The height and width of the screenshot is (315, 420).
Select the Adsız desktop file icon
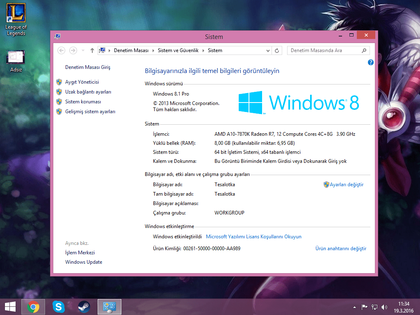tap(16, 61)
